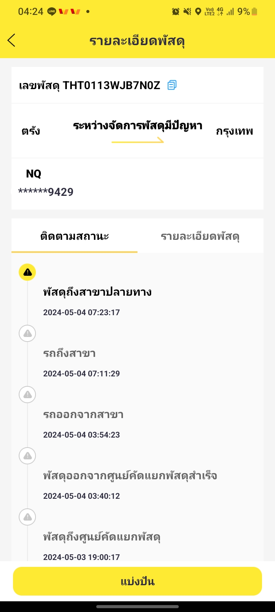Tap the yellow warning icon of latest status
Viewport: 275px width, 612px height.
[27, 272]
